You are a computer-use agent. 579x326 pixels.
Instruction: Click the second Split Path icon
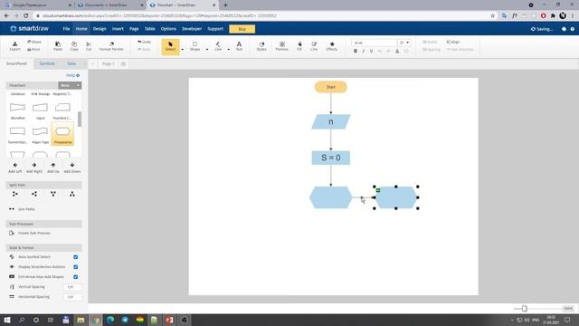[x=34, y=194]
